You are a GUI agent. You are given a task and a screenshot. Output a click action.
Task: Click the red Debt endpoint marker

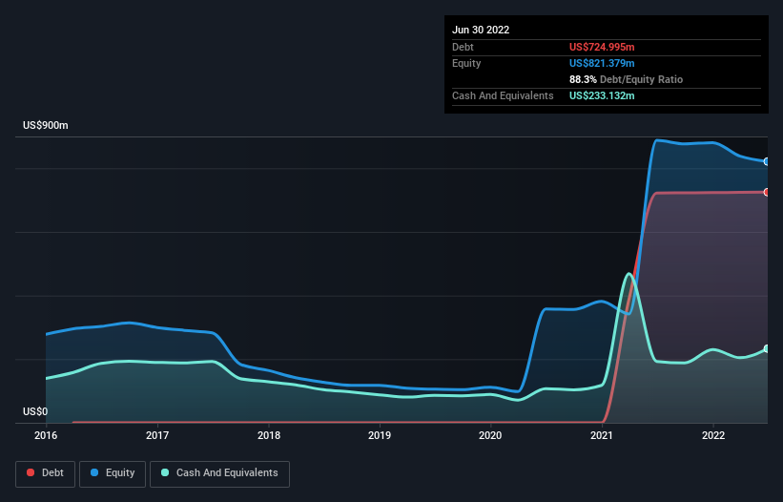[x=767, y=193]
